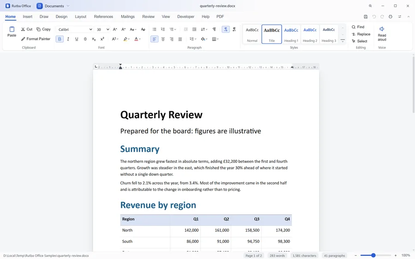Click the Replace button
Image resolution: width=415 pixels, height=259 pixels.
[361, 34]
